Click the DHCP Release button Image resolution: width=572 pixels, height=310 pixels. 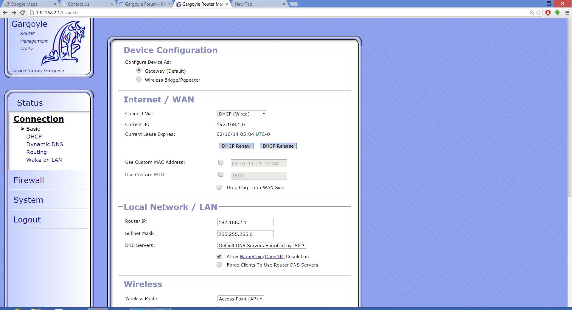click(278, 146)
